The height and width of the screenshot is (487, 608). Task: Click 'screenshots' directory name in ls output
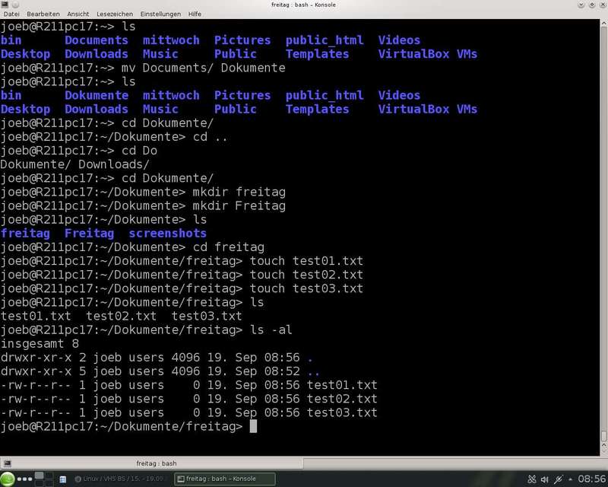click(x=167, y=233)
